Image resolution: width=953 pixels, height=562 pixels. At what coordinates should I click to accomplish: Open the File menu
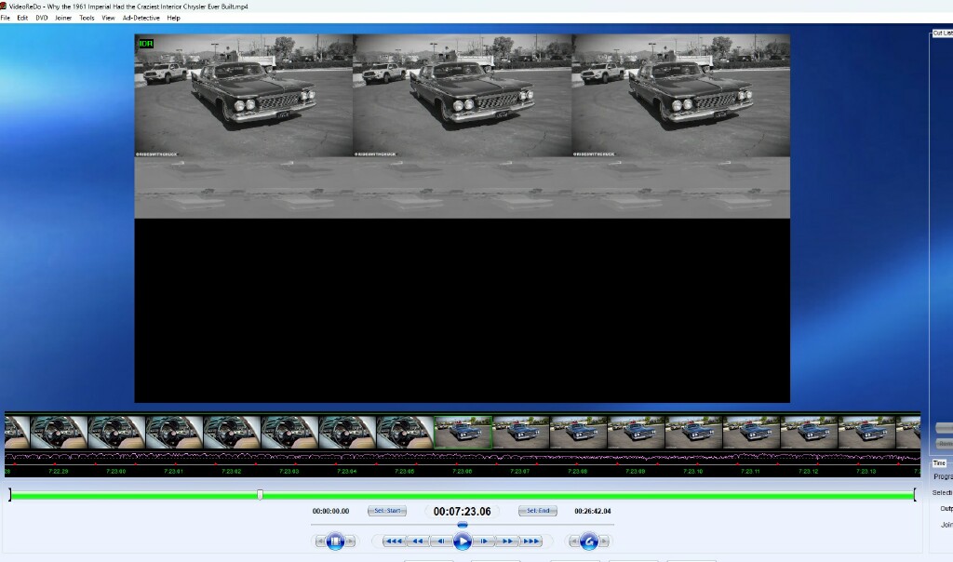click(6, 18)
